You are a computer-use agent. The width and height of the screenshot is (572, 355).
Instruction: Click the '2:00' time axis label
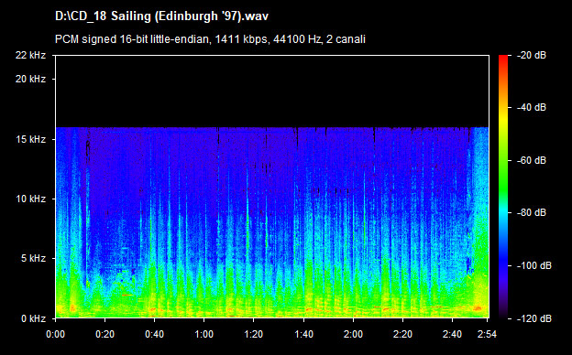[x=354, y=334]
